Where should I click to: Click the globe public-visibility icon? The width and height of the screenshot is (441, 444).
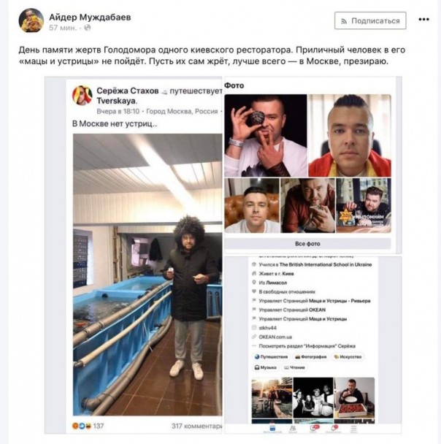pyautogui.click(x=88, y=28)
